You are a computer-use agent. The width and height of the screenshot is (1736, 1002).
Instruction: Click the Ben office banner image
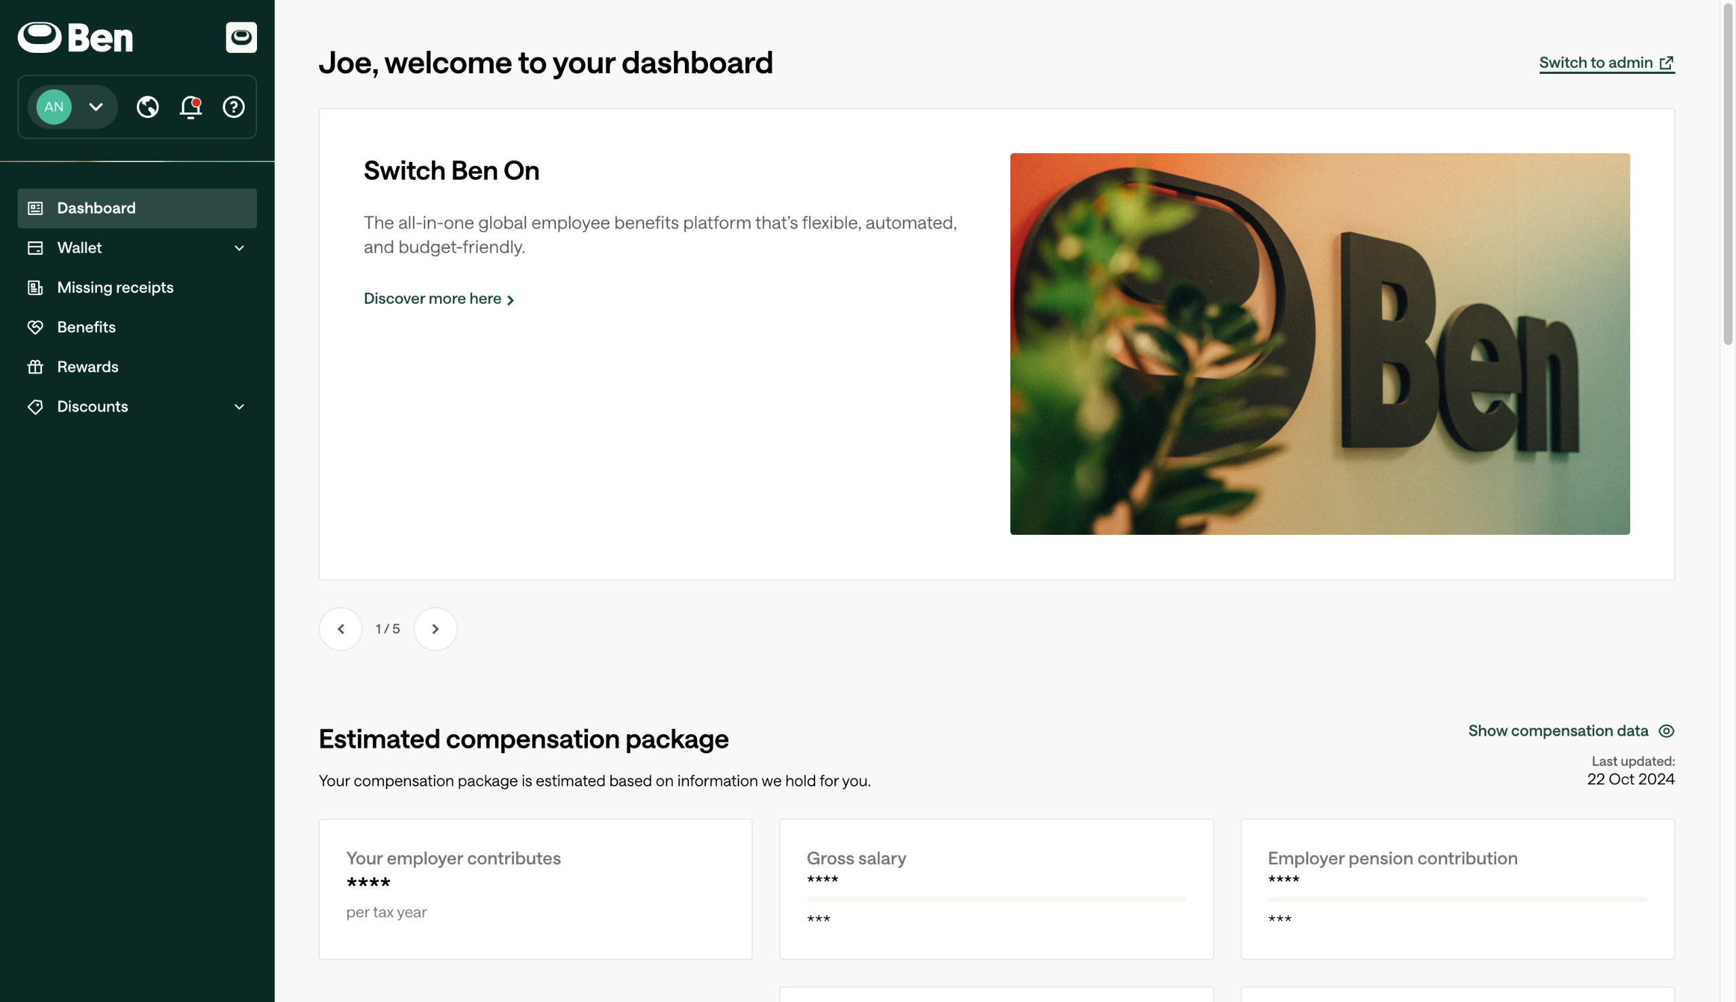point(1320,344)
